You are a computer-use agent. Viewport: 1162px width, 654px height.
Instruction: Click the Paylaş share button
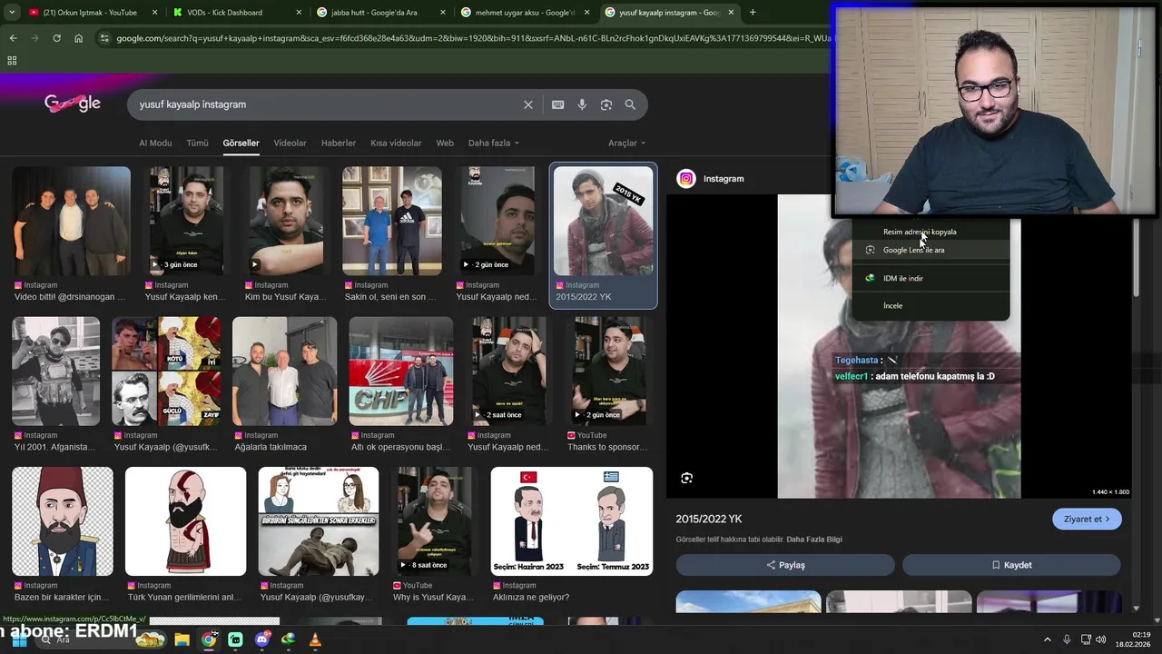[x=785, y=565]
